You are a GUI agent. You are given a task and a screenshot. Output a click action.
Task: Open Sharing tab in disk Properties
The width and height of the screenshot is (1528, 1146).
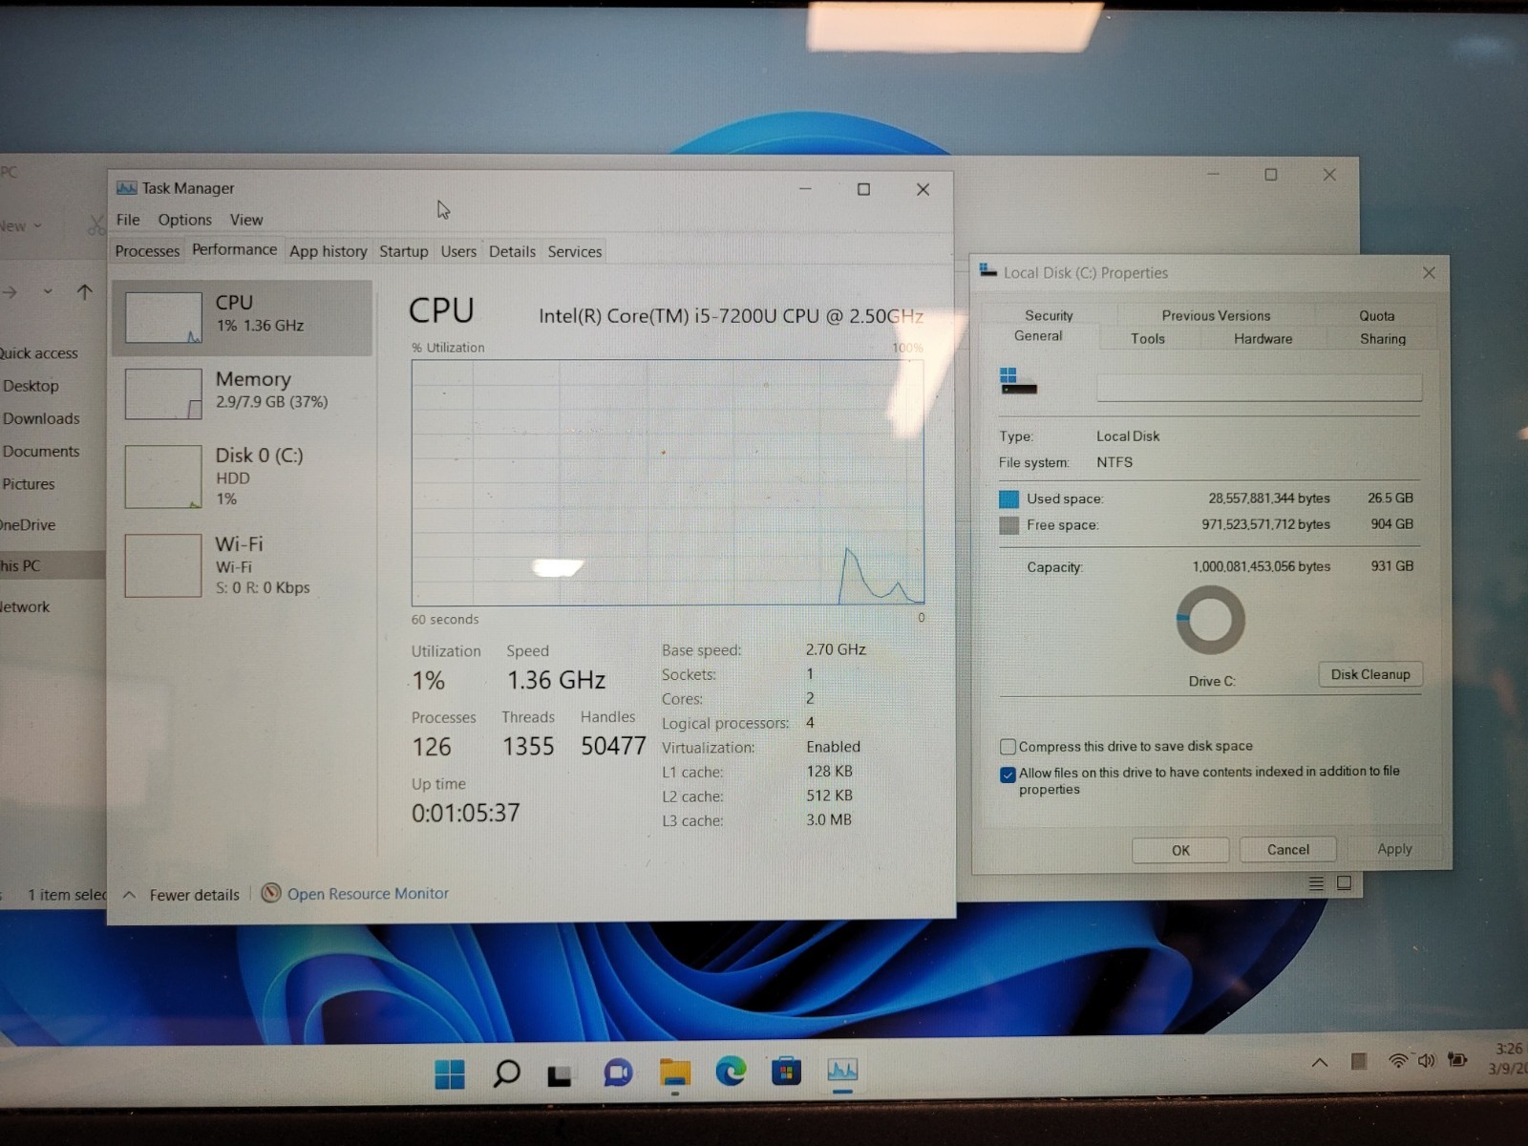pos(1383,338)
